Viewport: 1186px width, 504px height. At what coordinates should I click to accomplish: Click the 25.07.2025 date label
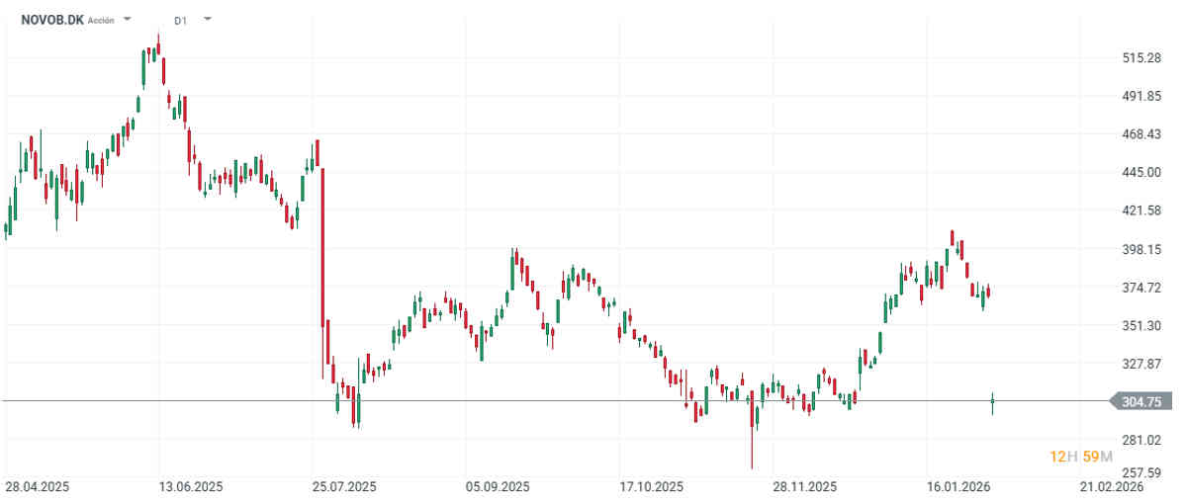pyautogui.click(x=344, y=487)
